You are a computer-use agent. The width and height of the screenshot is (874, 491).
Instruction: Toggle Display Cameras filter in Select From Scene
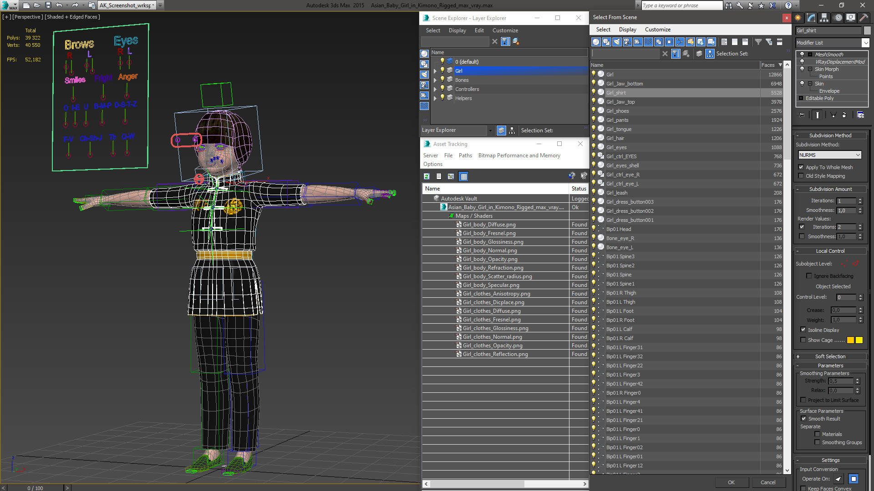[x=627, y=42]
